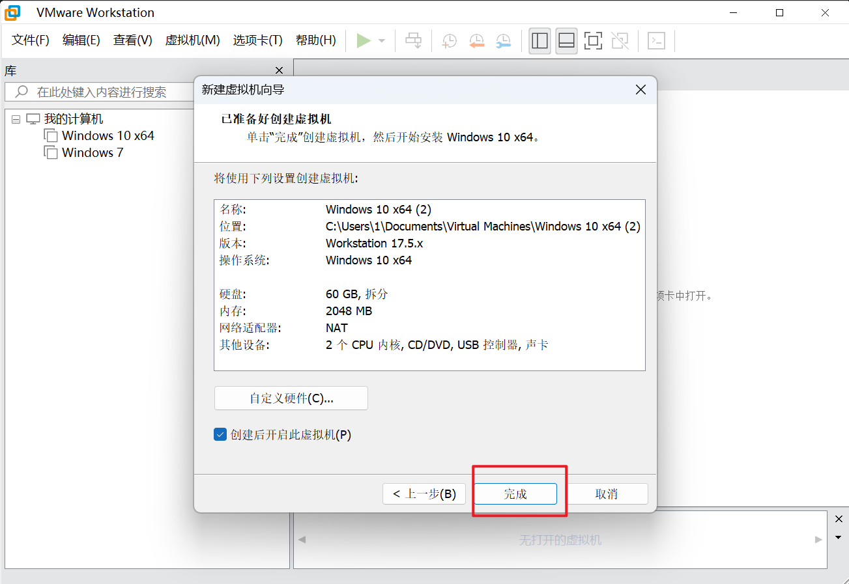This screenshot has height=584, width=849.
Task: Select 我的计算机 in library tree
Action: click(74, 119)
